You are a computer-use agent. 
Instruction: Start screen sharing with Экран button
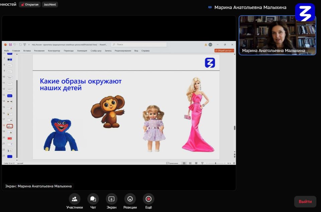(111, 201)
